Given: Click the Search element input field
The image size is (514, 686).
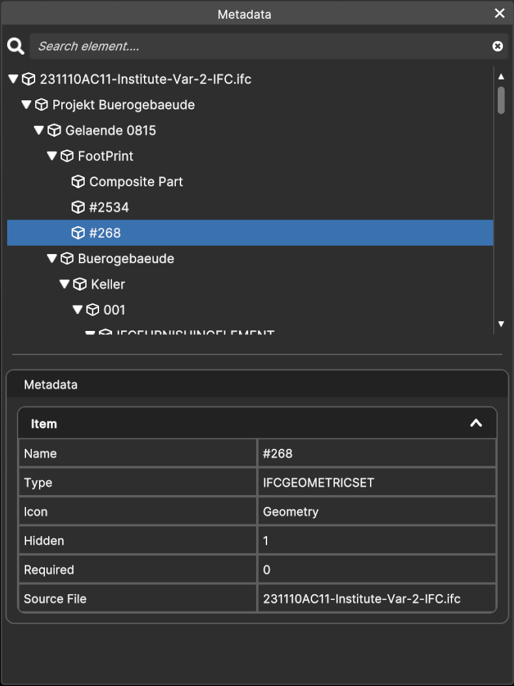Looking at the screenshot, I should click(261, 46).
